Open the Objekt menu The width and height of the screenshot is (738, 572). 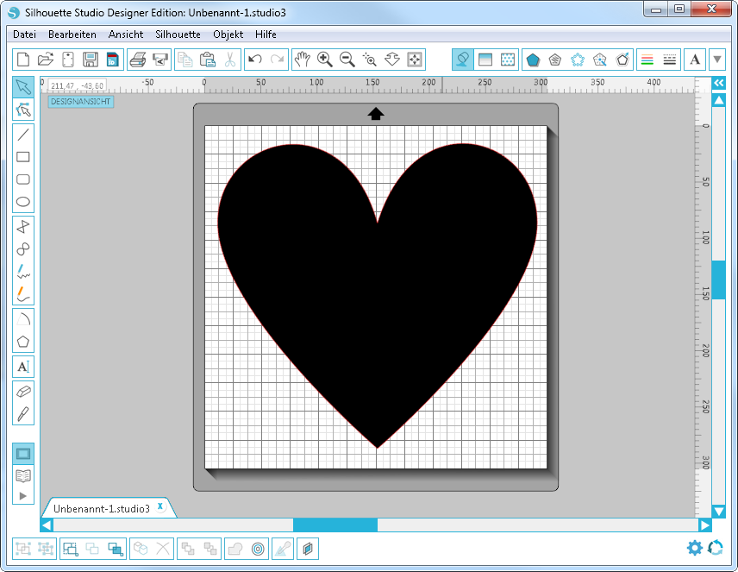(228, 35)
